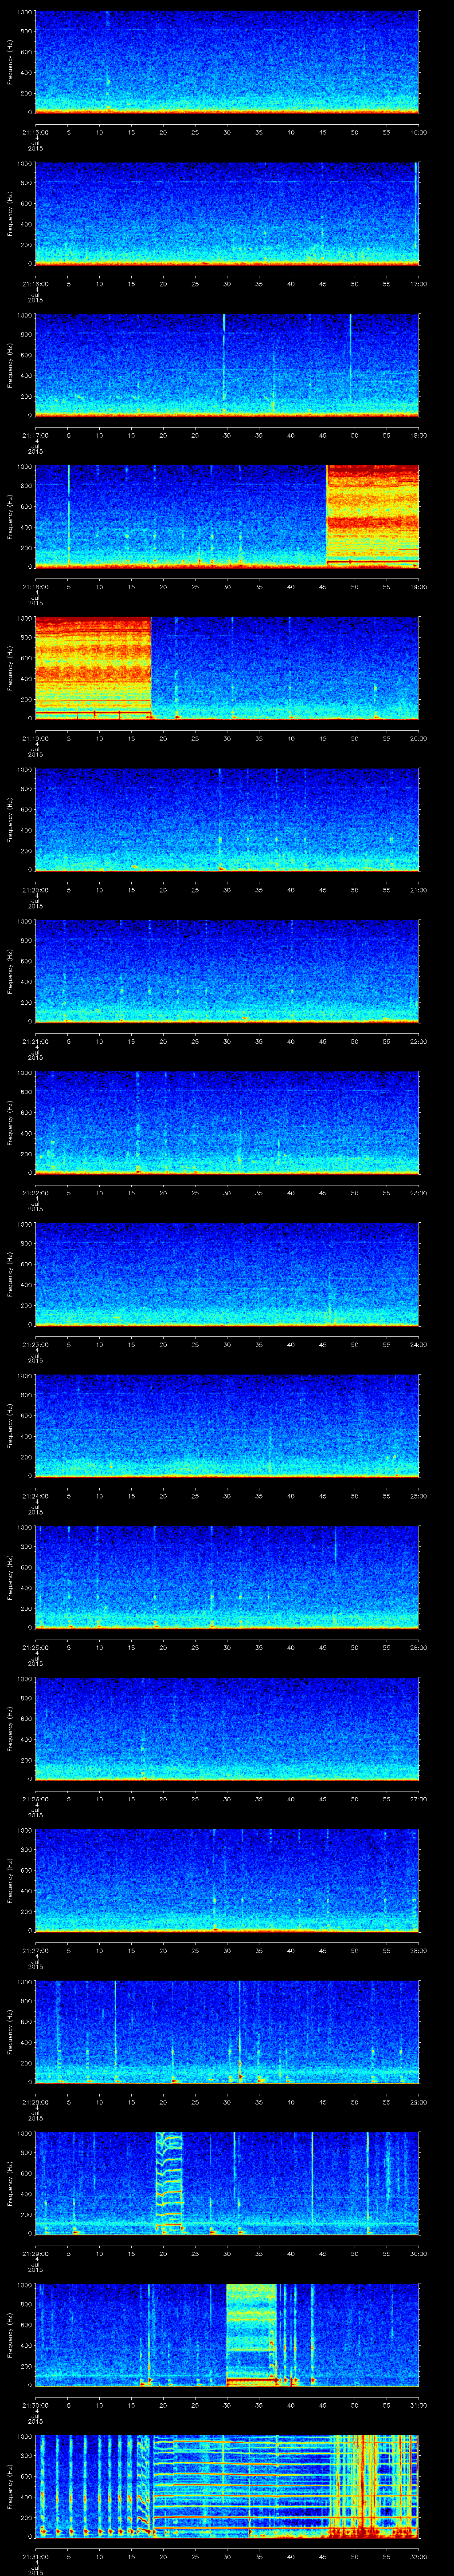The width and height of the screenshot is (454, 2576).
Task: Click the yellow whistle sweep in the 21:29 panel
Action: (170, 2183)
